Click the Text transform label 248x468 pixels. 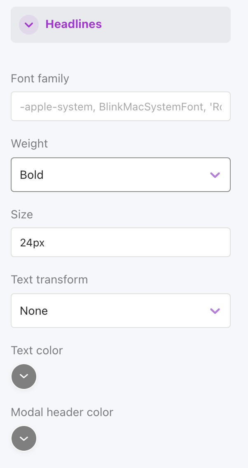point(49,280)
